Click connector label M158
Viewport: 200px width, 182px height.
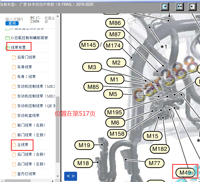pos(117,134)
